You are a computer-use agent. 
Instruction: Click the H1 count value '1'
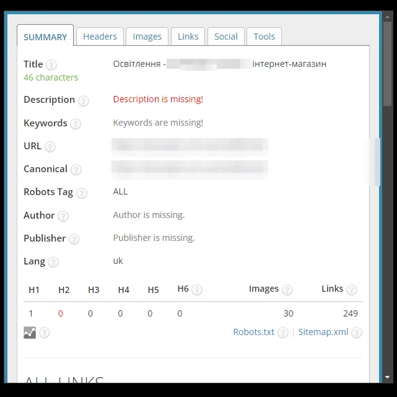[31, 313]
